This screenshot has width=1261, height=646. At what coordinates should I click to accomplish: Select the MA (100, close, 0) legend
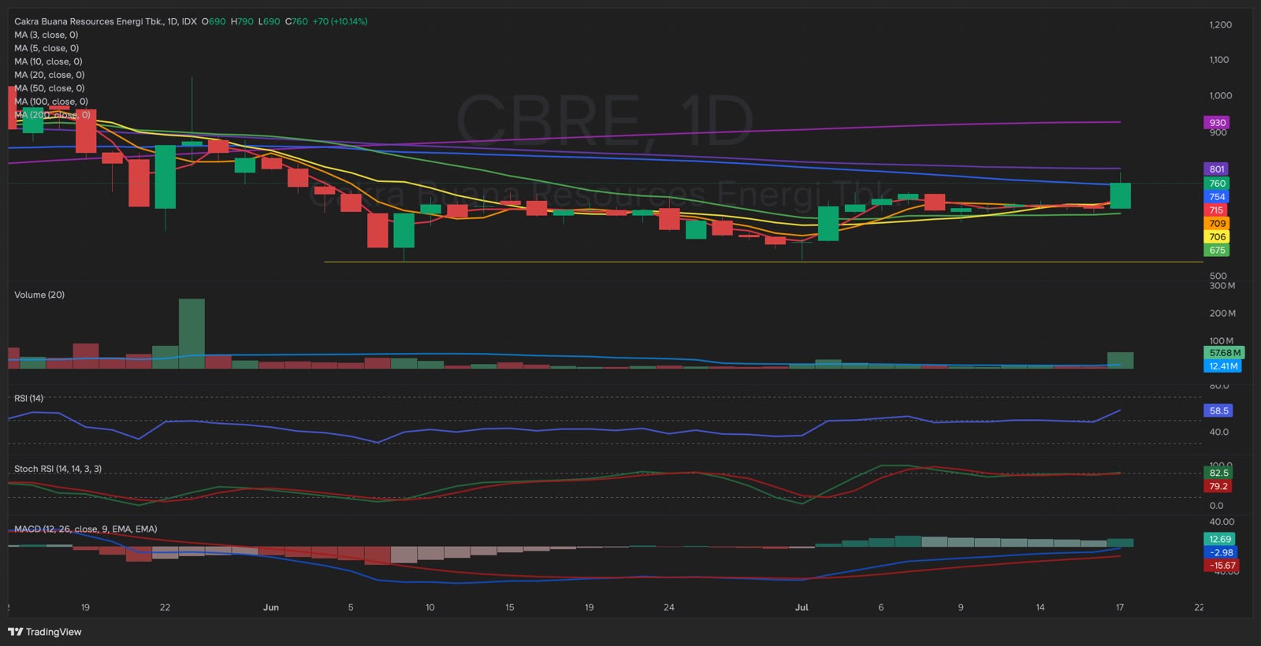coord(51,102)
